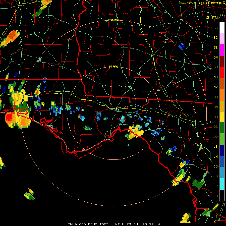Click the "2" legend value
This screenshot has height=226, width=226.
[x=217, y=186]
